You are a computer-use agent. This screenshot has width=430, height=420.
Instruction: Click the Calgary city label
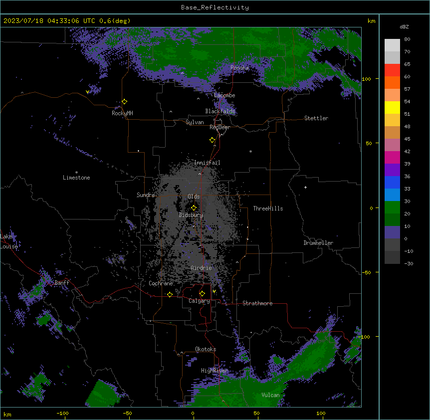point(199,301)
